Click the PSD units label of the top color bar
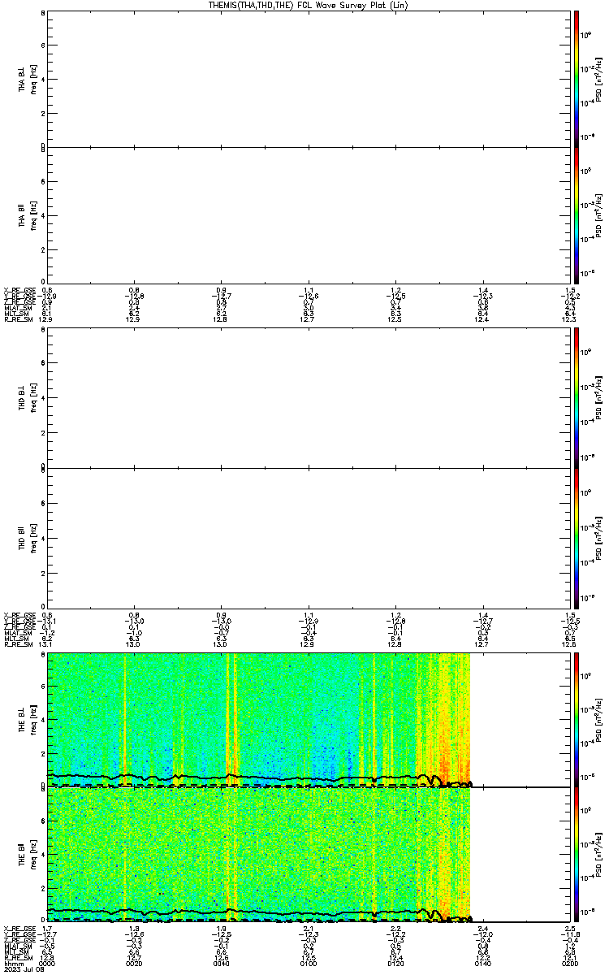Image resolution: width=609 pixels, height=975 pixels. click(598, 79)
